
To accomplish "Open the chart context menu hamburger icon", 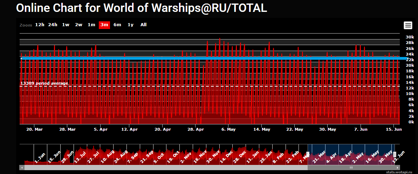I will pos(408,26).
